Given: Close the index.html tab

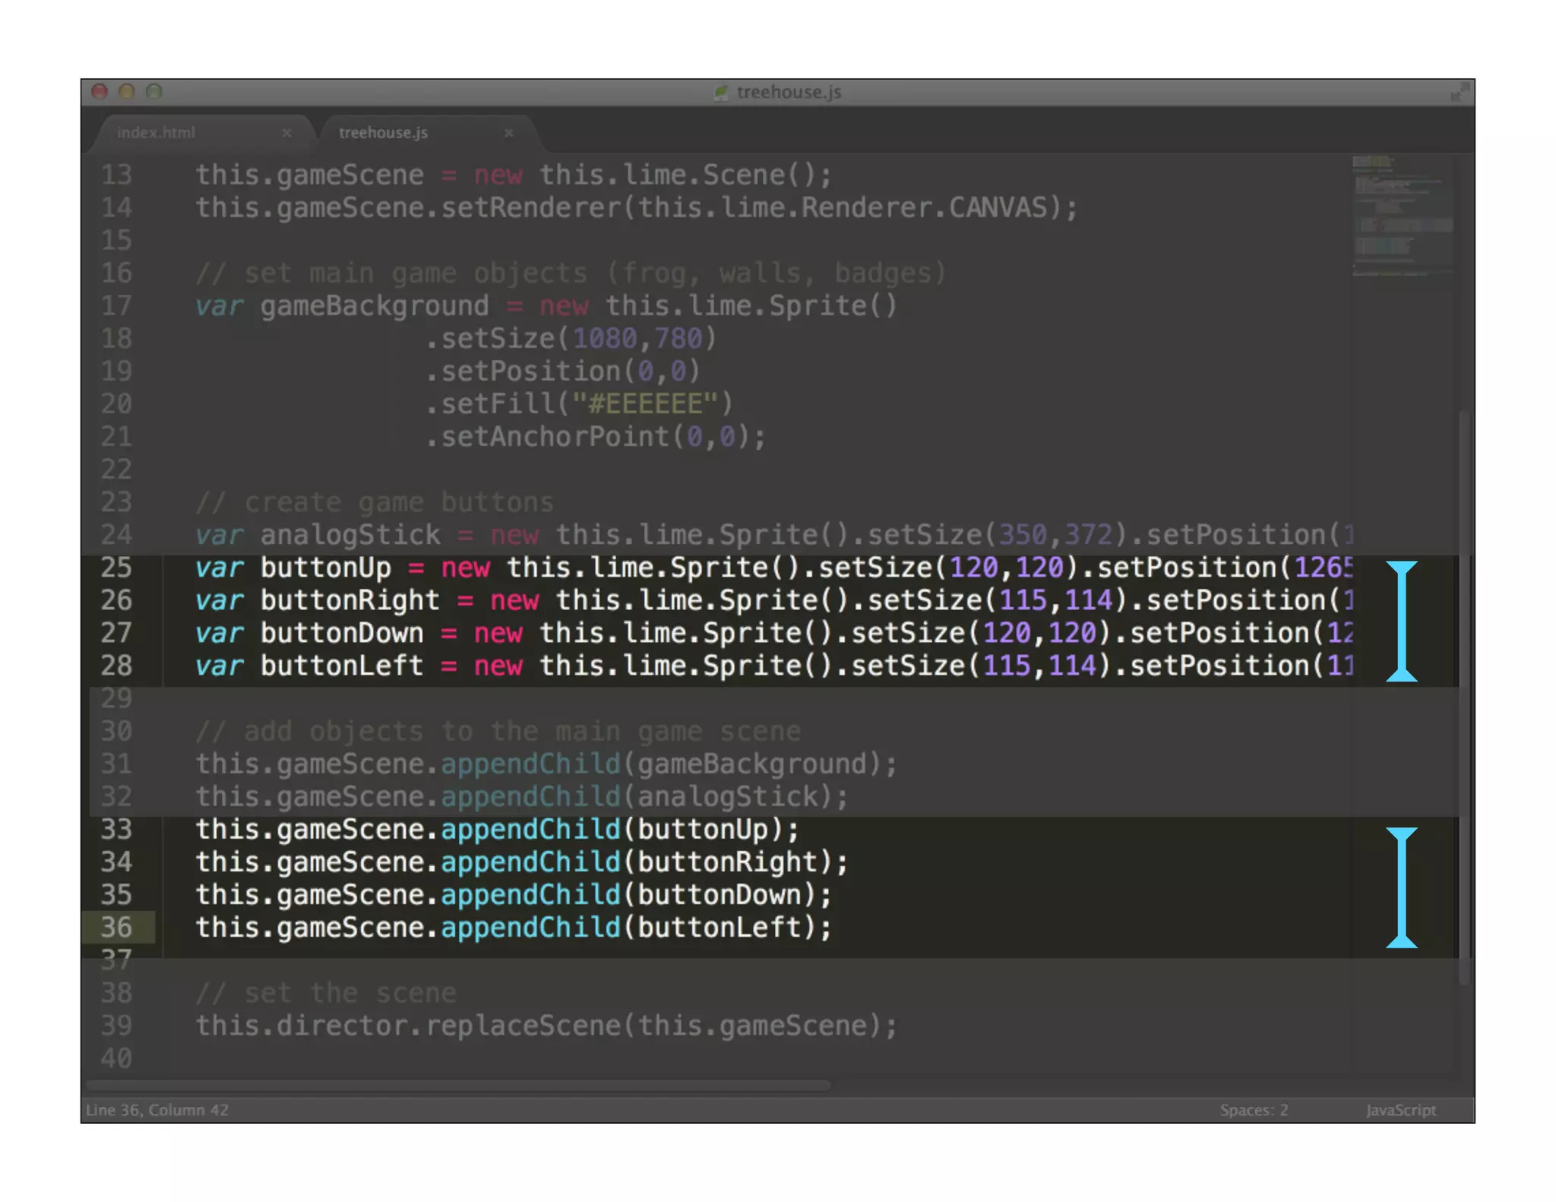Looking at the screenshot, I should [286, 133].
